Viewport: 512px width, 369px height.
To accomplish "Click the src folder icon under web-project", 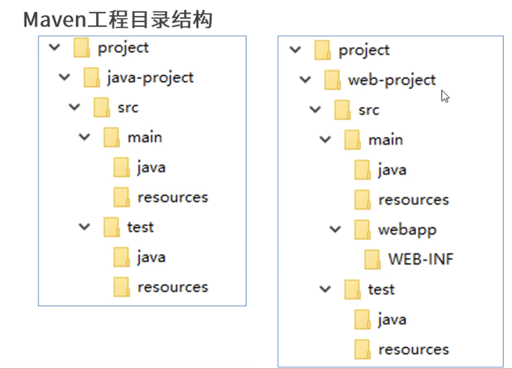I will pyautogui.click(x=342, y=110).
